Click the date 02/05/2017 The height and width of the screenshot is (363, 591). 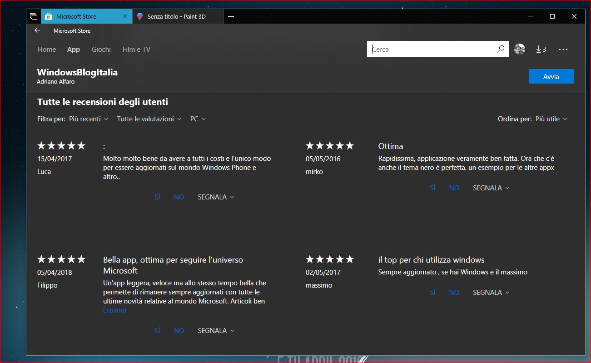pyautogui.click(x=323, y=273)
